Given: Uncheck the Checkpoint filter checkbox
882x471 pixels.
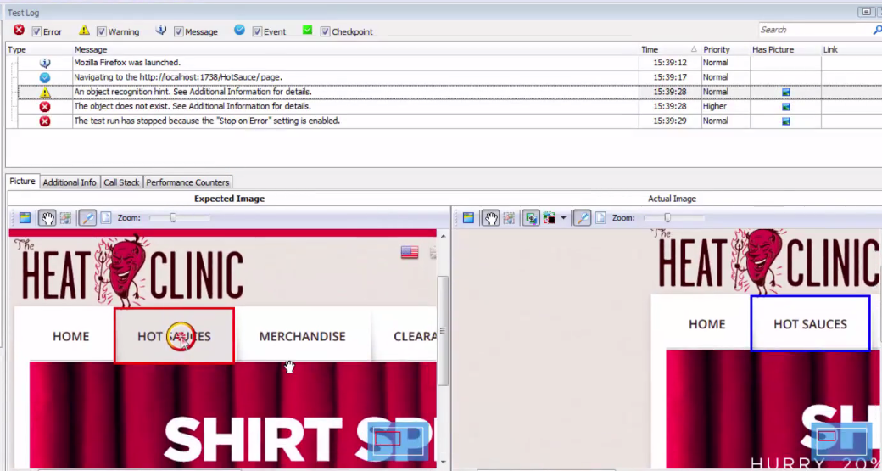Looking at the screenshot, I should click(325, 32).
